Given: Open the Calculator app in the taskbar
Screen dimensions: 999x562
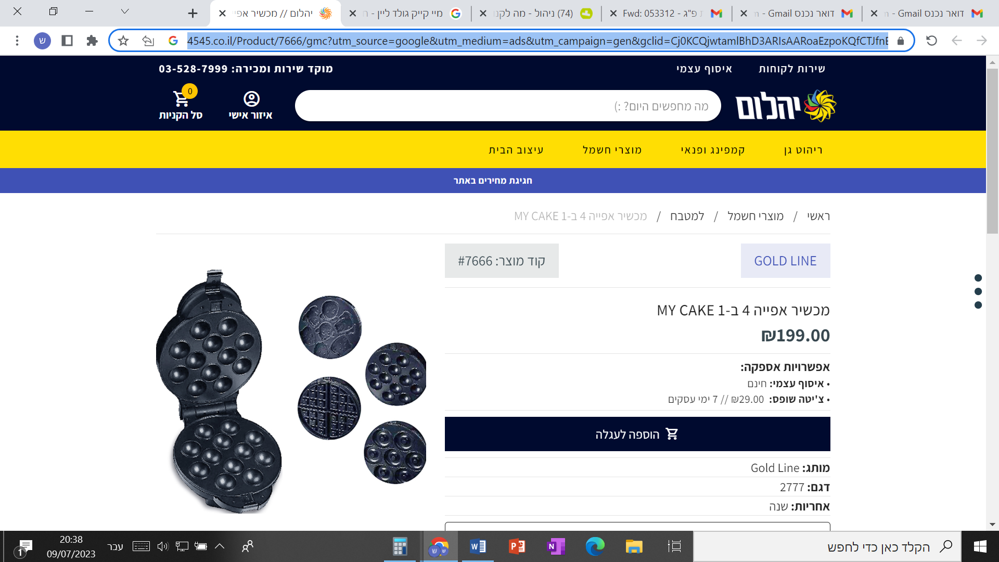Looking at the screenshot, I should point(400,546).
